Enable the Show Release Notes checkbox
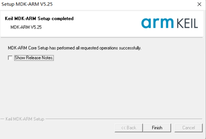The image size is (206, 139). click(x=10, y=58)
